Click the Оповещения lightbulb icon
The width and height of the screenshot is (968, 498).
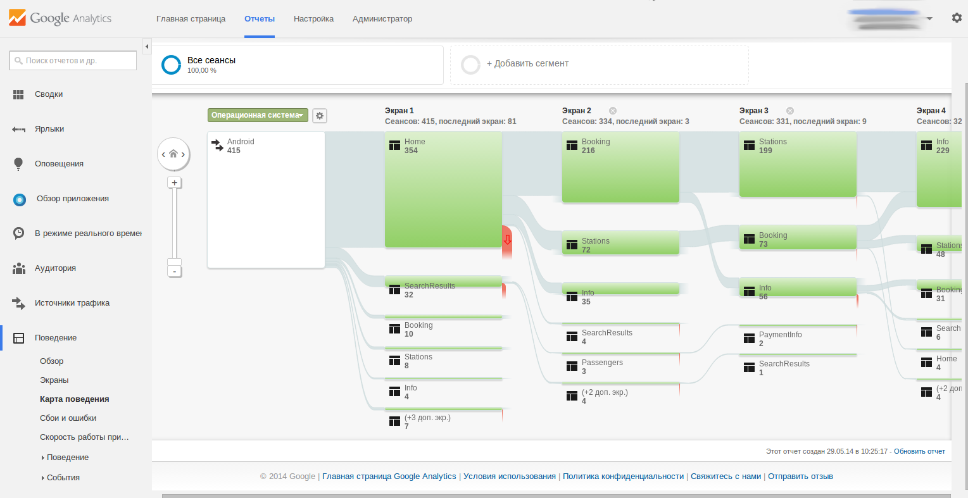[x=18, y=164]
